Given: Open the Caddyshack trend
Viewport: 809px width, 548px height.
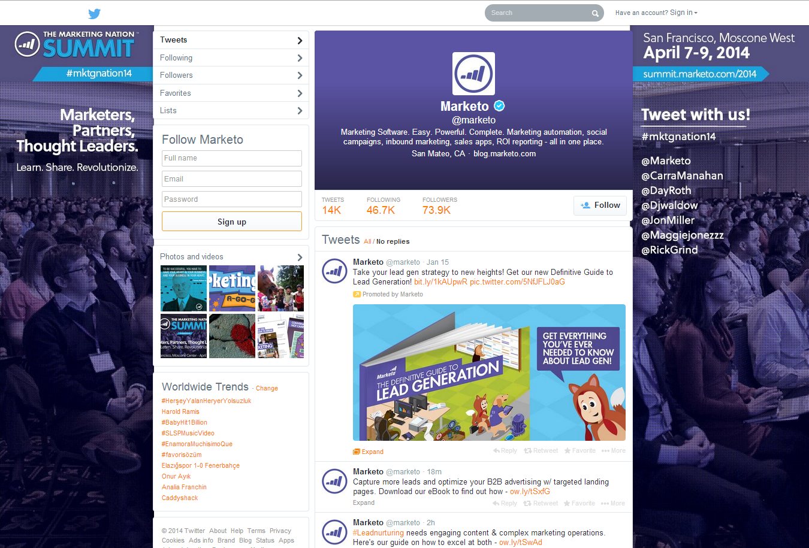Looking at the screenshot, I should coord(180,498).
